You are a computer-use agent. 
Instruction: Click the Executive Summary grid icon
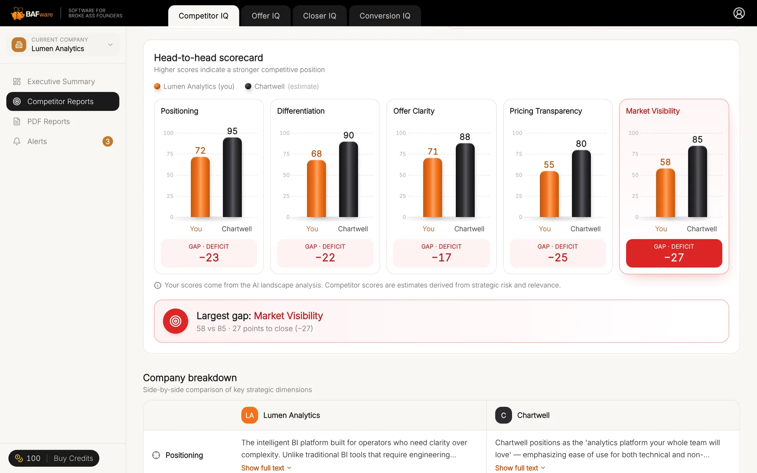(17, 82)
